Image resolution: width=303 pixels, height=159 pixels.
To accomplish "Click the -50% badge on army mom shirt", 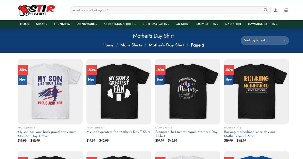I will [23, 70].
